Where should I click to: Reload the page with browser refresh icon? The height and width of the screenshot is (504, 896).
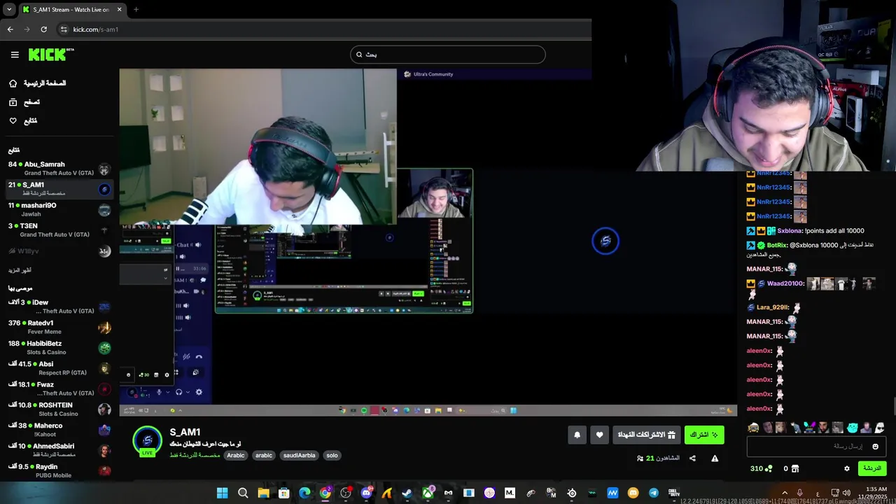coord(43,29)
